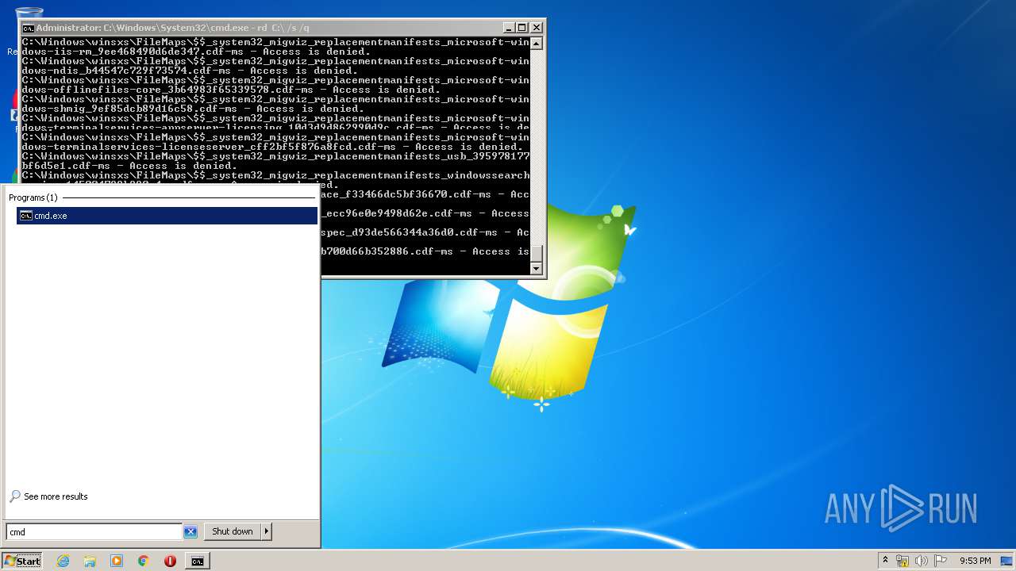The width and height of the screenshot is (1016, 571).
Task: Minimize the cmd.exe window
Action: pyautogui.click(x=508, y=28)
